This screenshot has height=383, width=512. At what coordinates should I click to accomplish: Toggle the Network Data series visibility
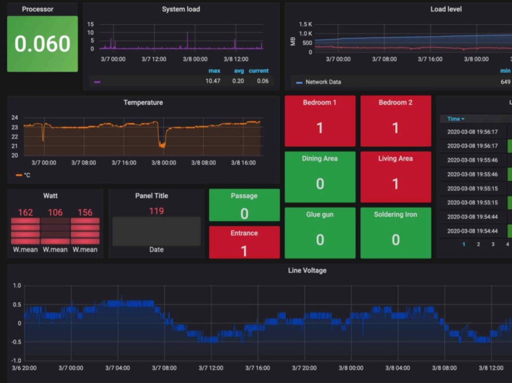[x=323, y=82]
